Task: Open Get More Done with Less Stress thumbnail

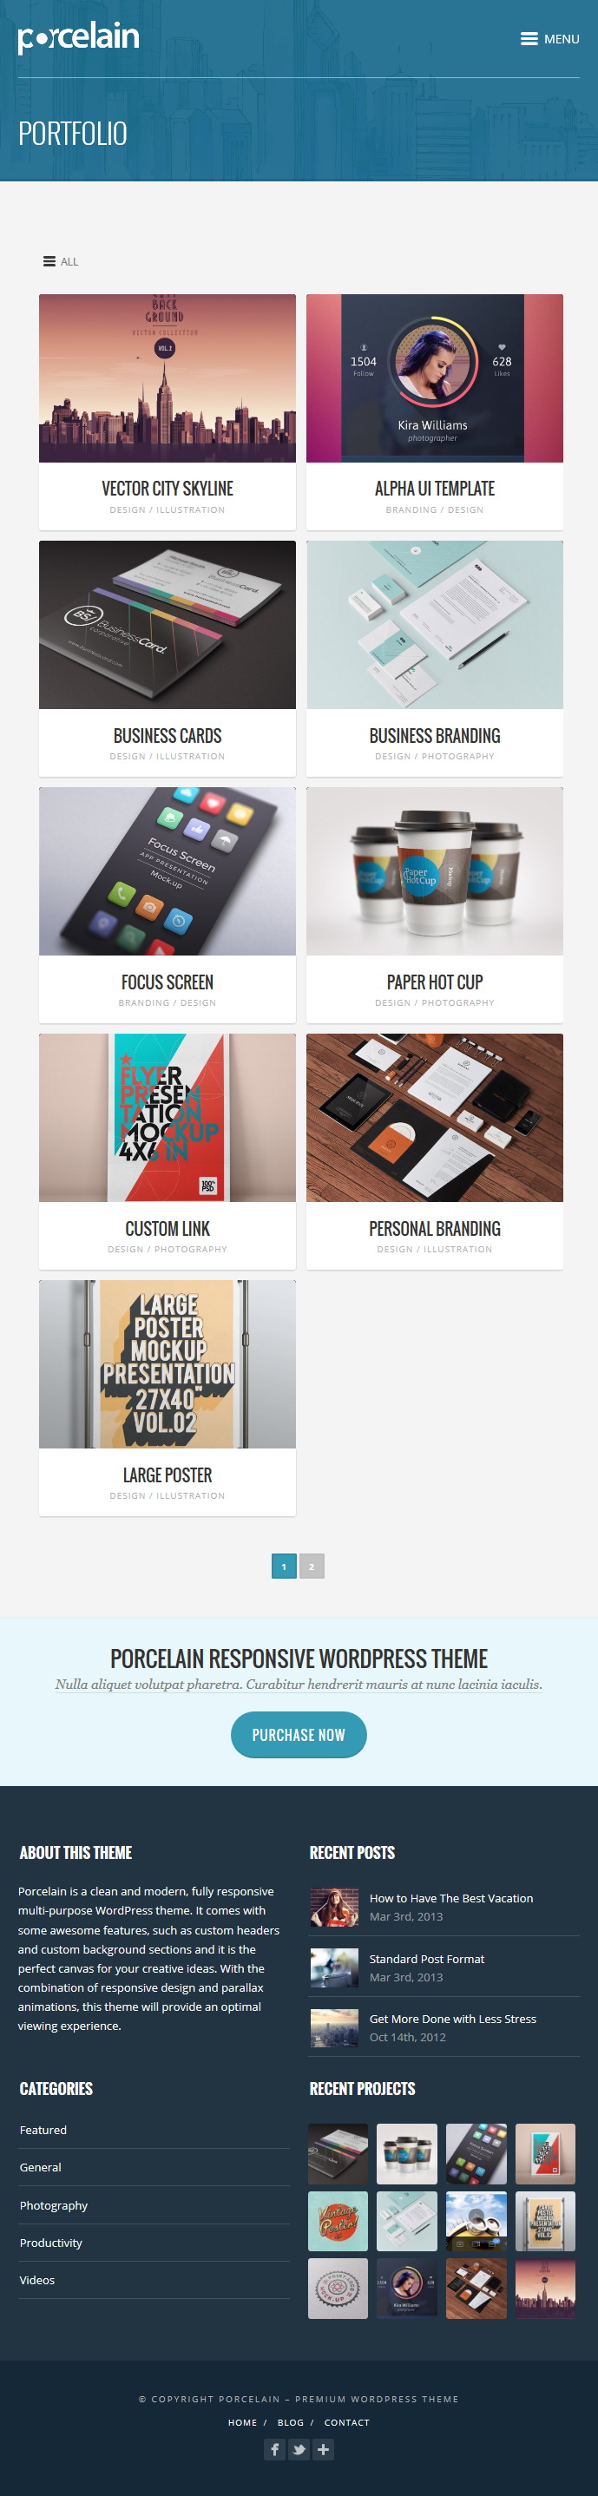Action: 334,2028
